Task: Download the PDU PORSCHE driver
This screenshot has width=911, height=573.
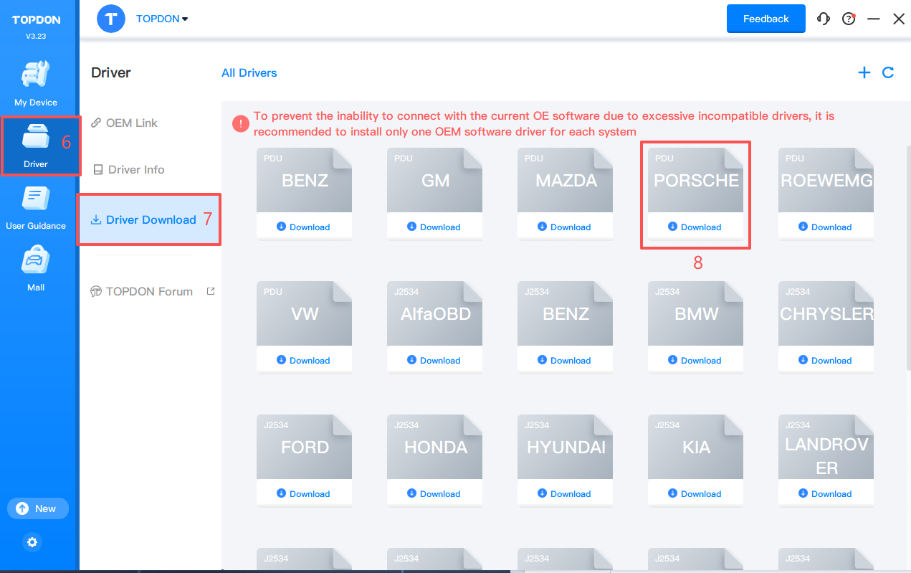Action: 695,227
